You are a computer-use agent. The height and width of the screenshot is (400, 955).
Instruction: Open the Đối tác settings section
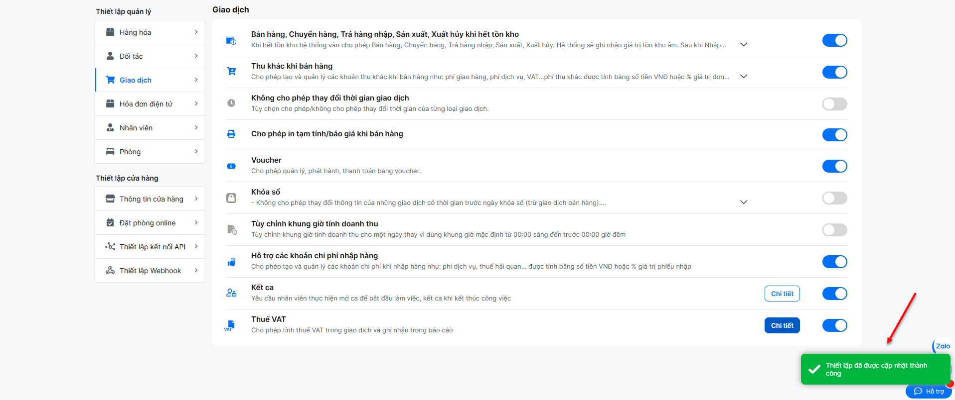[x=150, y=56]
